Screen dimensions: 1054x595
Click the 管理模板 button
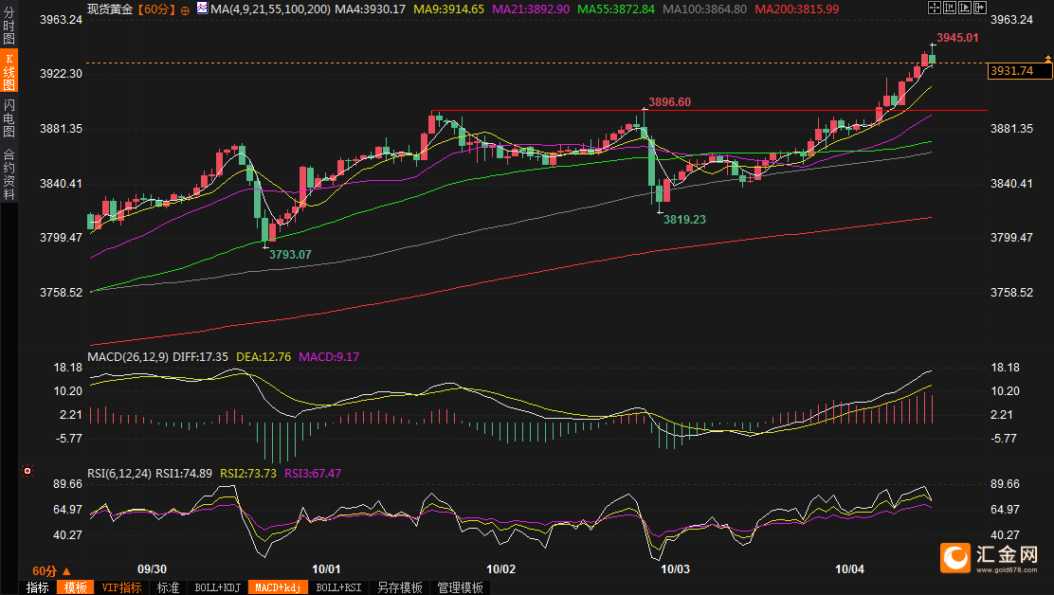(460, 587)
